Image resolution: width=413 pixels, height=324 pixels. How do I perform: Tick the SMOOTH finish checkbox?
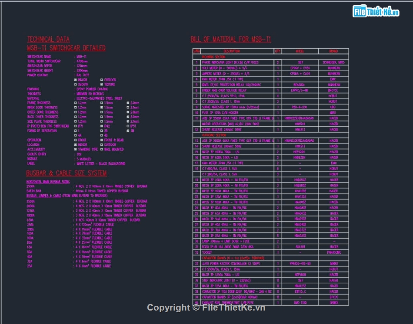tap(75, 84)
